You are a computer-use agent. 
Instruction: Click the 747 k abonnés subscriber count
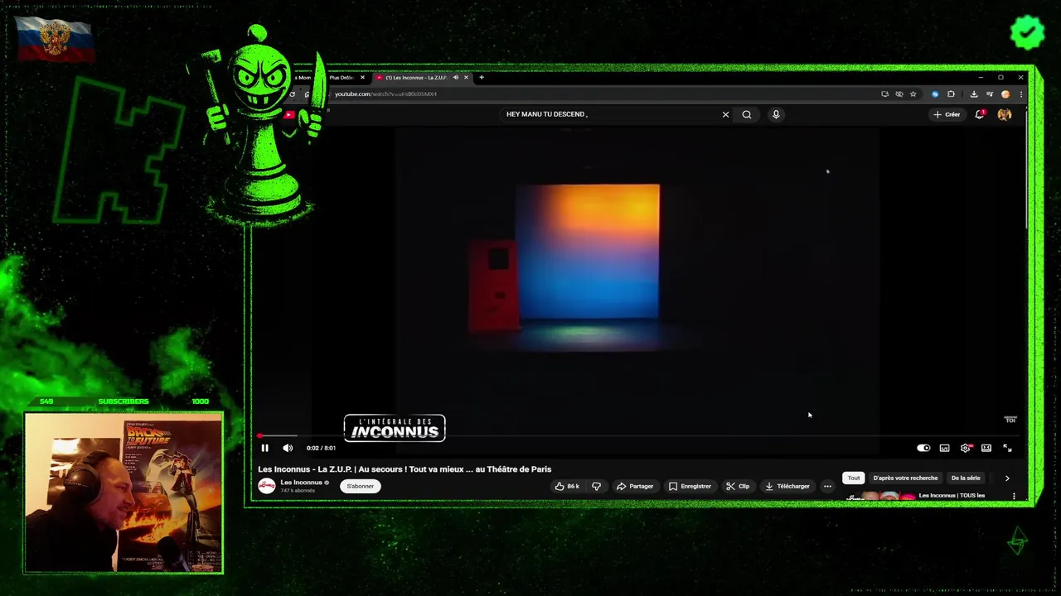[298, 491]
